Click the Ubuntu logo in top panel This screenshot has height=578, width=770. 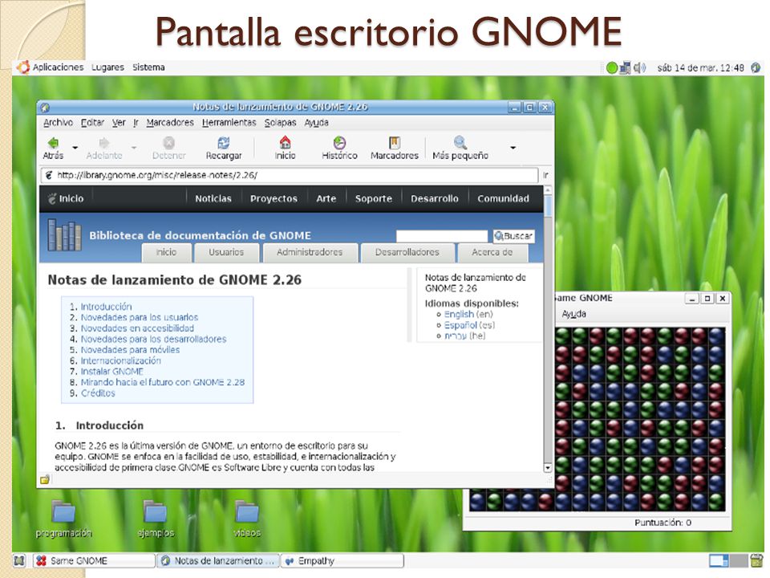pos(23,67)
